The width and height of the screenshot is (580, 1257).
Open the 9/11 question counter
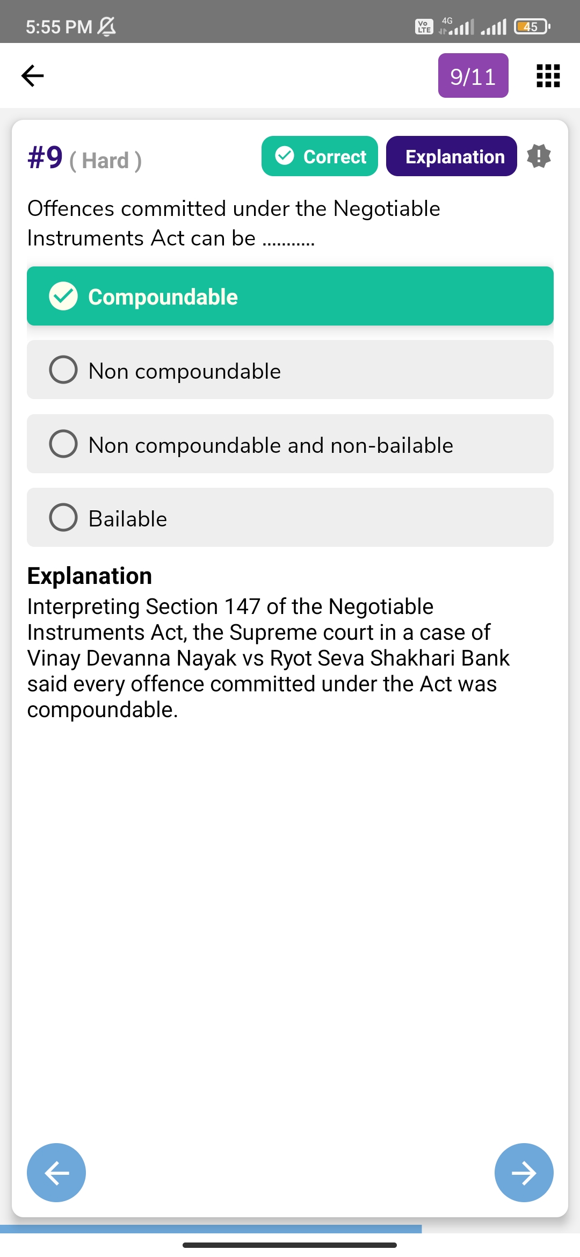click(473, 76)
